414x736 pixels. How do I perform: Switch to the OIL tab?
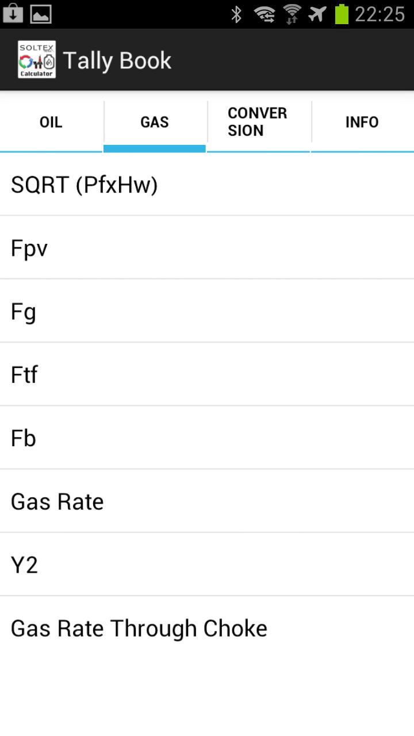[51, 122]
